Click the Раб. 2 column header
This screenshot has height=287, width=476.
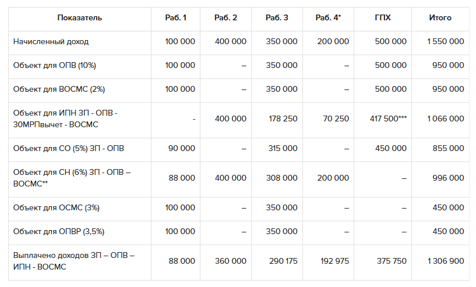[x=226, y=18]
